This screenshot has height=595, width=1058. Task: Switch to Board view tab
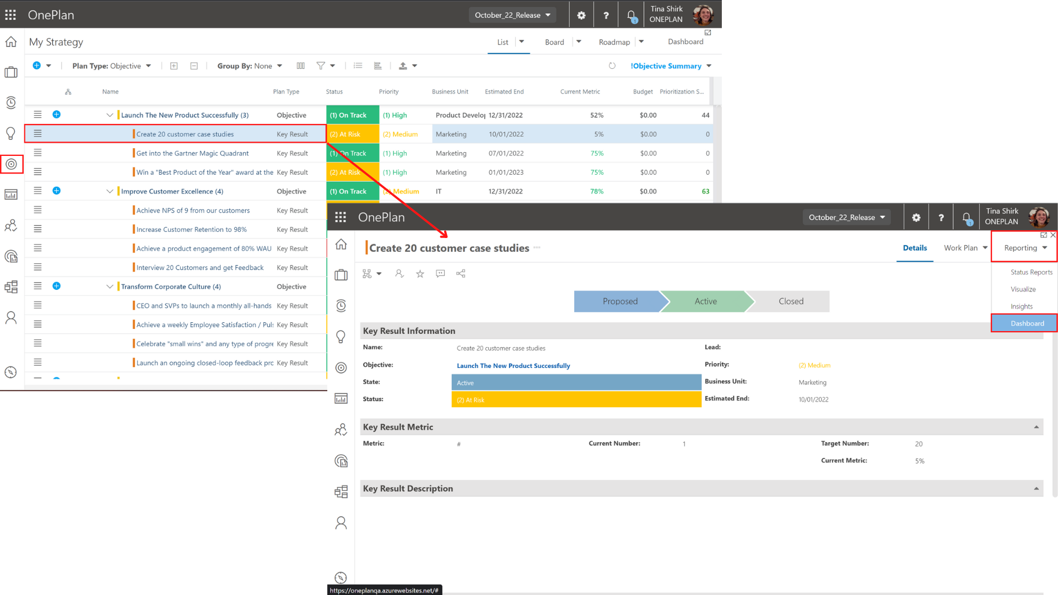tap(554, 42)
